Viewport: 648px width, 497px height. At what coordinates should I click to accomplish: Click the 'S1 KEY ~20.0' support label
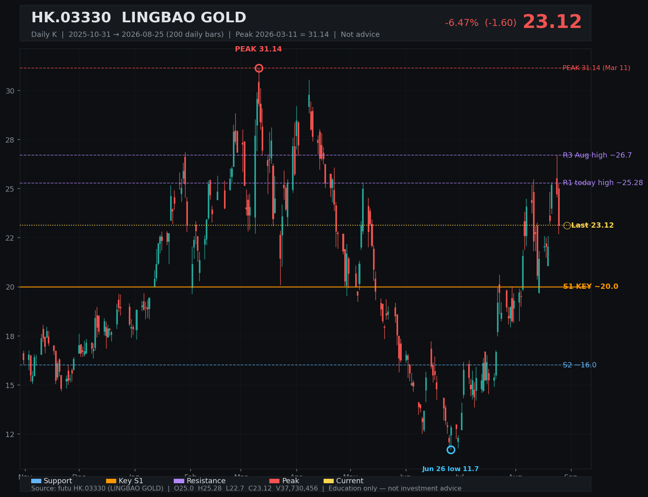590,287
